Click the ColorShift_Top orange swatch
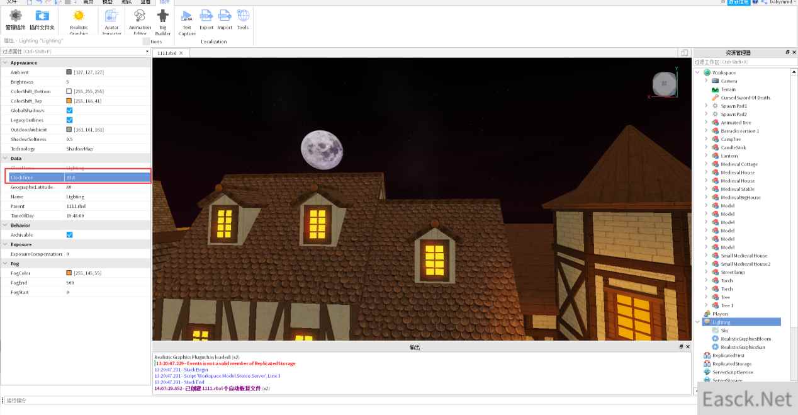Viewport: 798px width, 415px height. (x=69, y=101)
